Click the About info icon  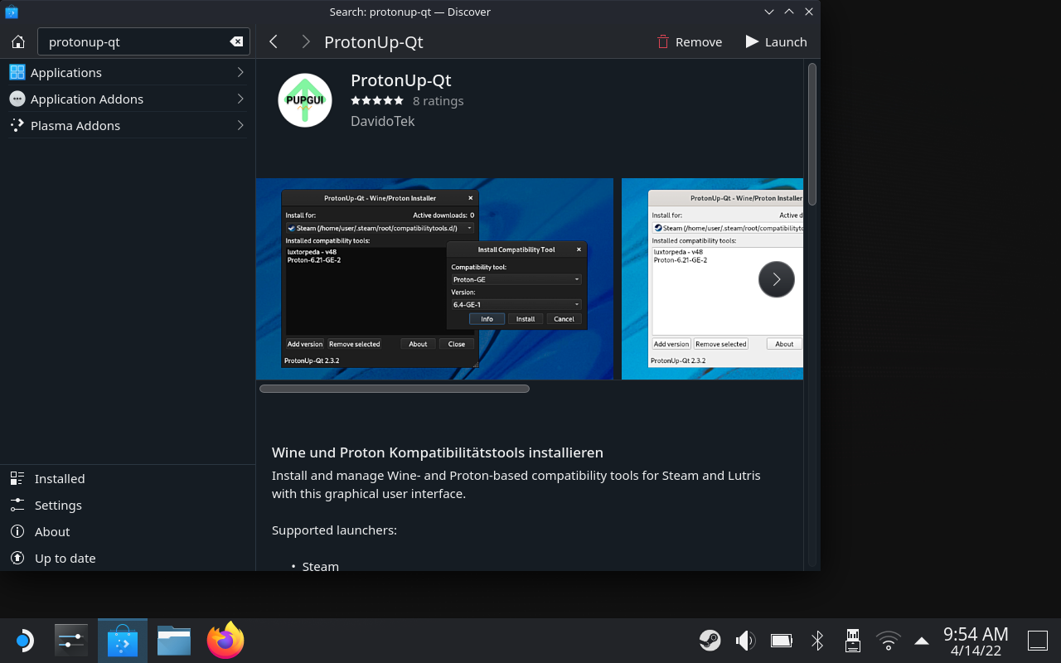click(x=17, y=531)
